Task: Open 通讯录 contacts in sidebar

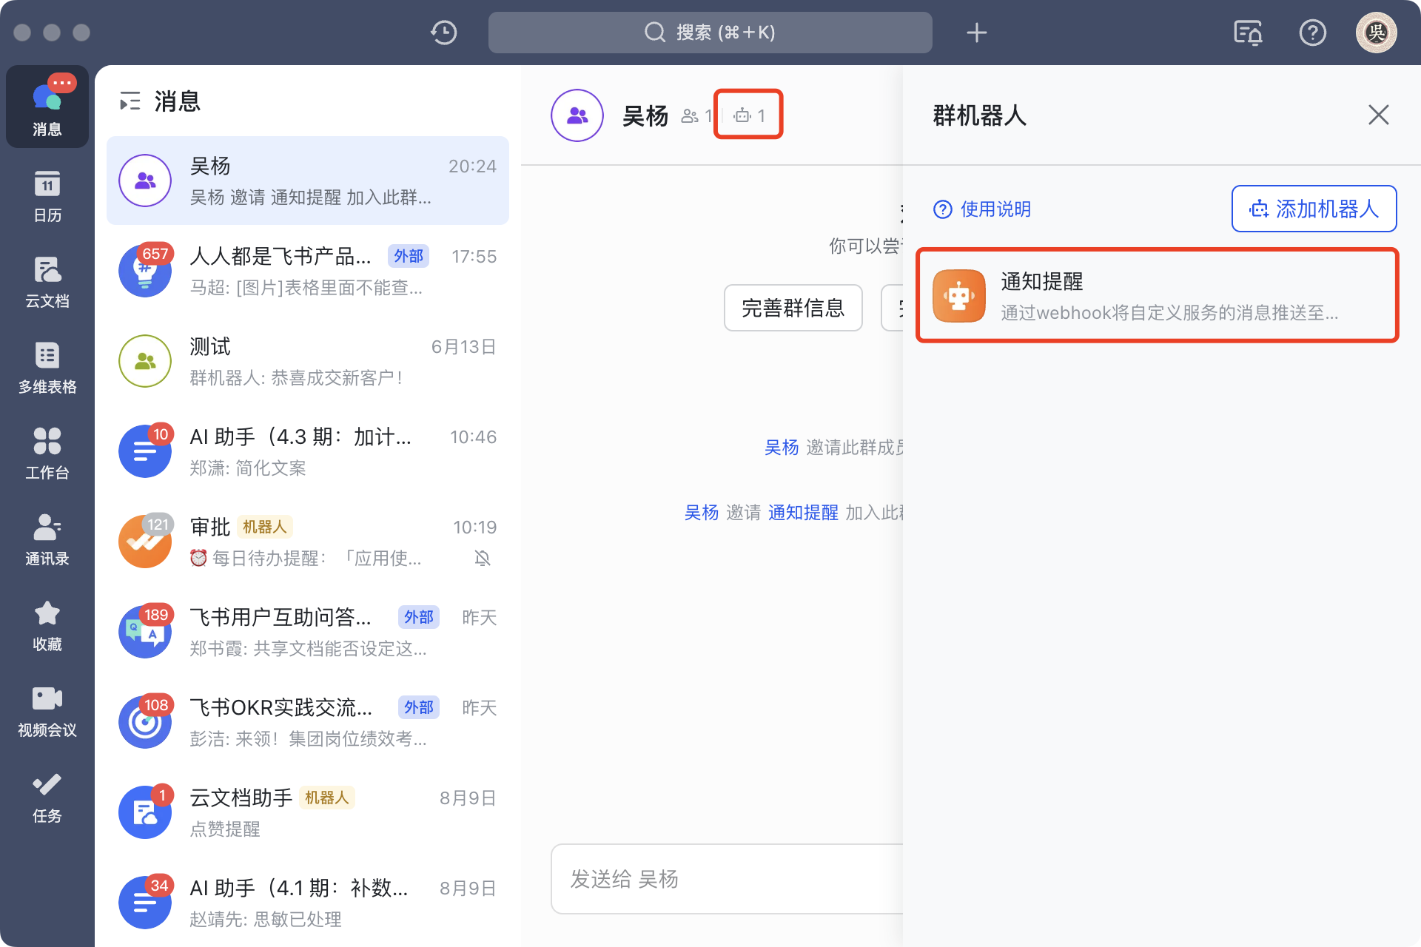Action: coord(47,539)
